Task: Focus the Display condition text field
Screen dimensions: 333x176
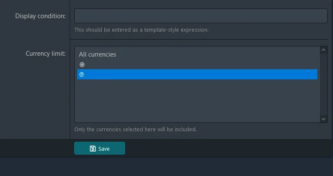Action: 201,16
